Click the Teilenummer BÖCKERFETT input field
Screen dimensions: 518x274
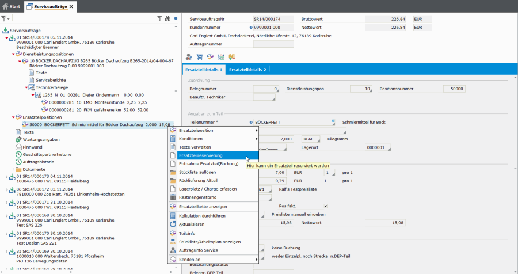pos(294,122)
